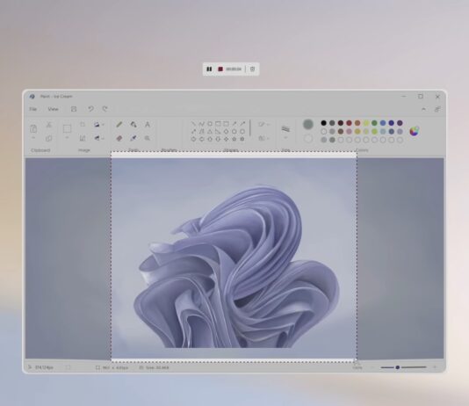The width and height of the screenshot is (469, 406).
Task: Pick the black color swatch
Action: 323,123
